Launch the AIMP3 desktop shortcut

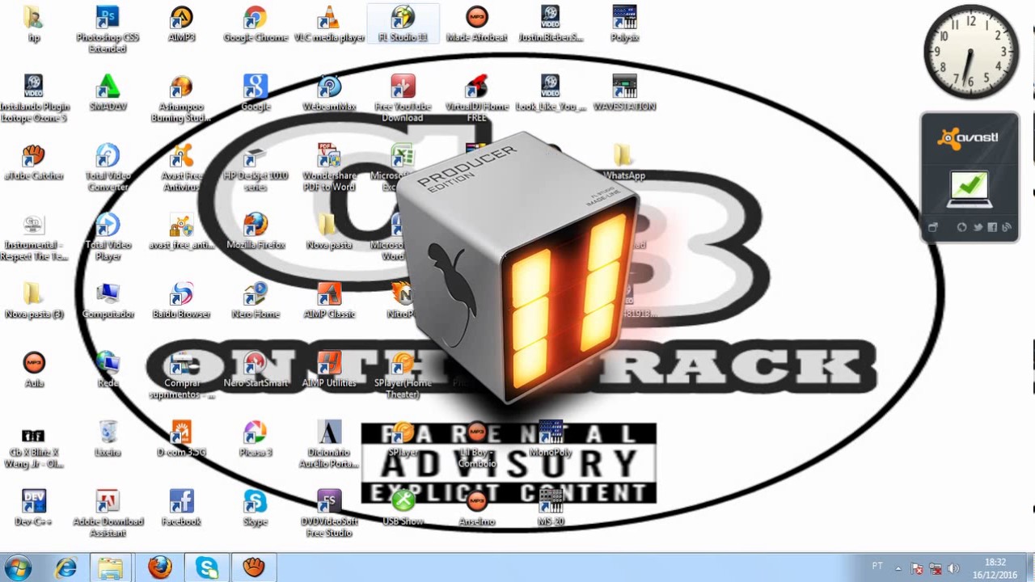click(x=181, y=23)
